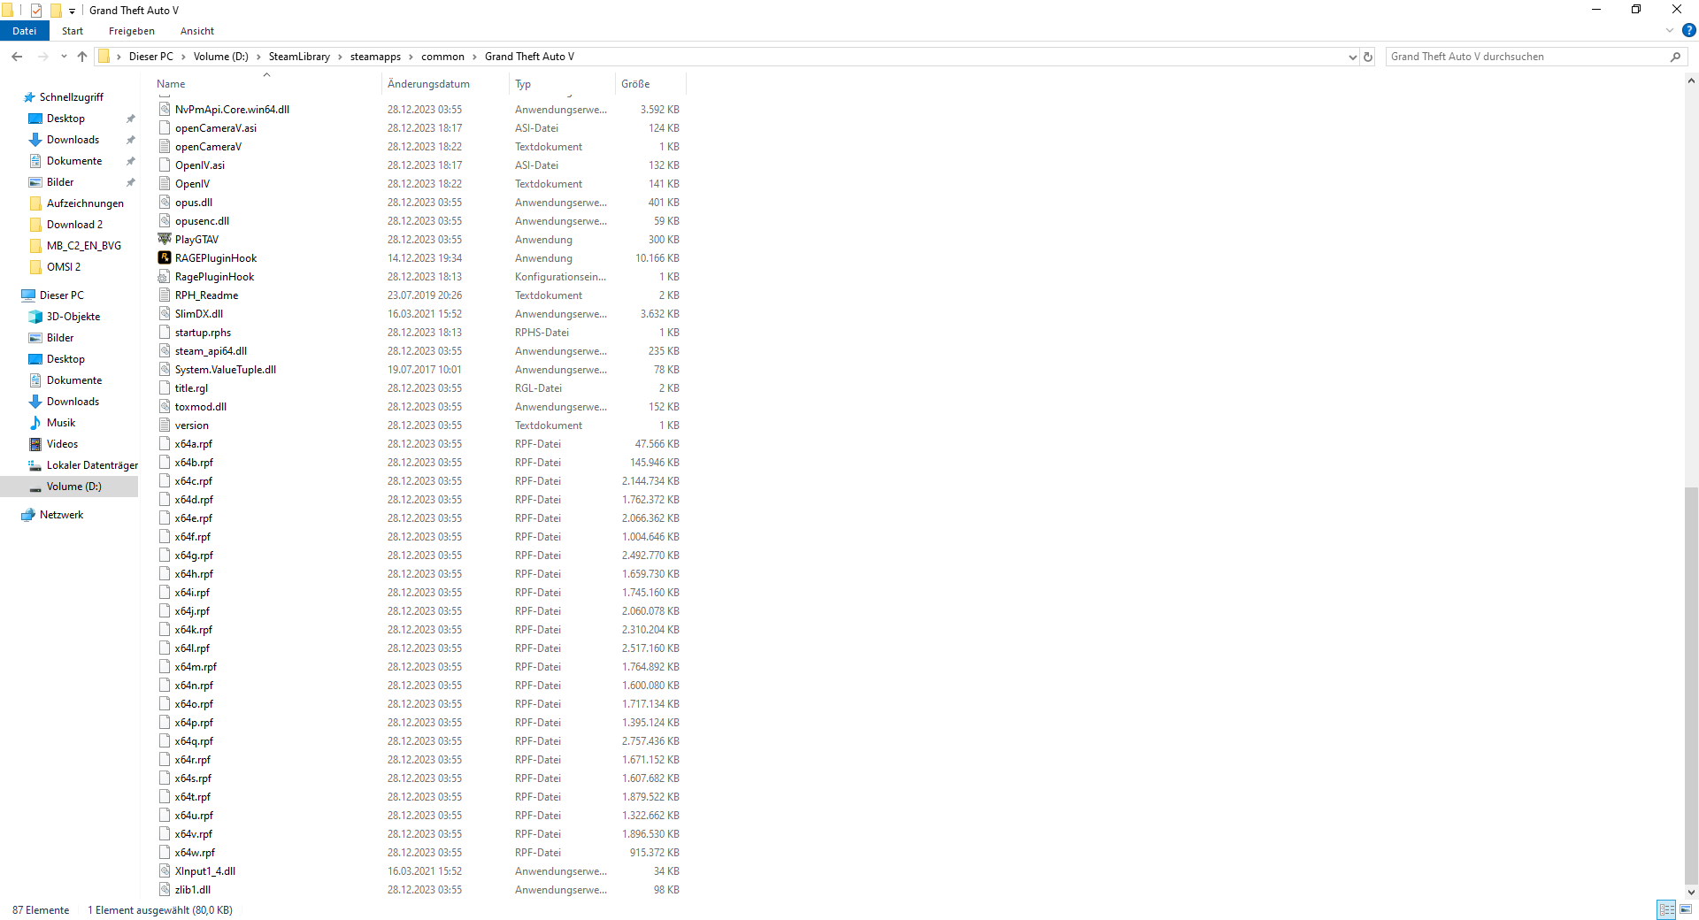Select the file NvPmApi.Core.win64.dll
The width and height of the screenshot is (1699, 920).
(232, 110)
